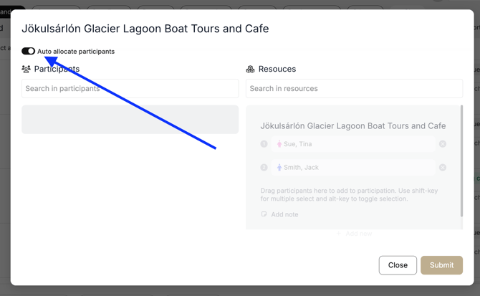Click the male icon beside Smith, Jack
The image size is (480, 296).
pos(279,168)
